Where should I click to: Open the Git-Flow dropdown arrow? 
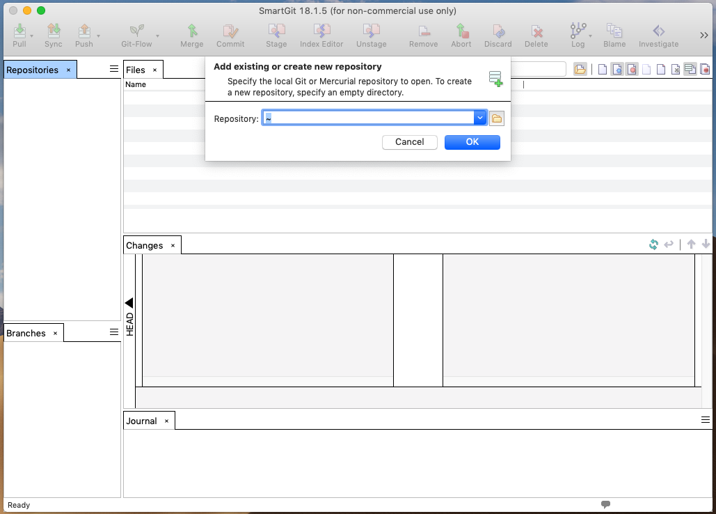(x=158, y=36)
